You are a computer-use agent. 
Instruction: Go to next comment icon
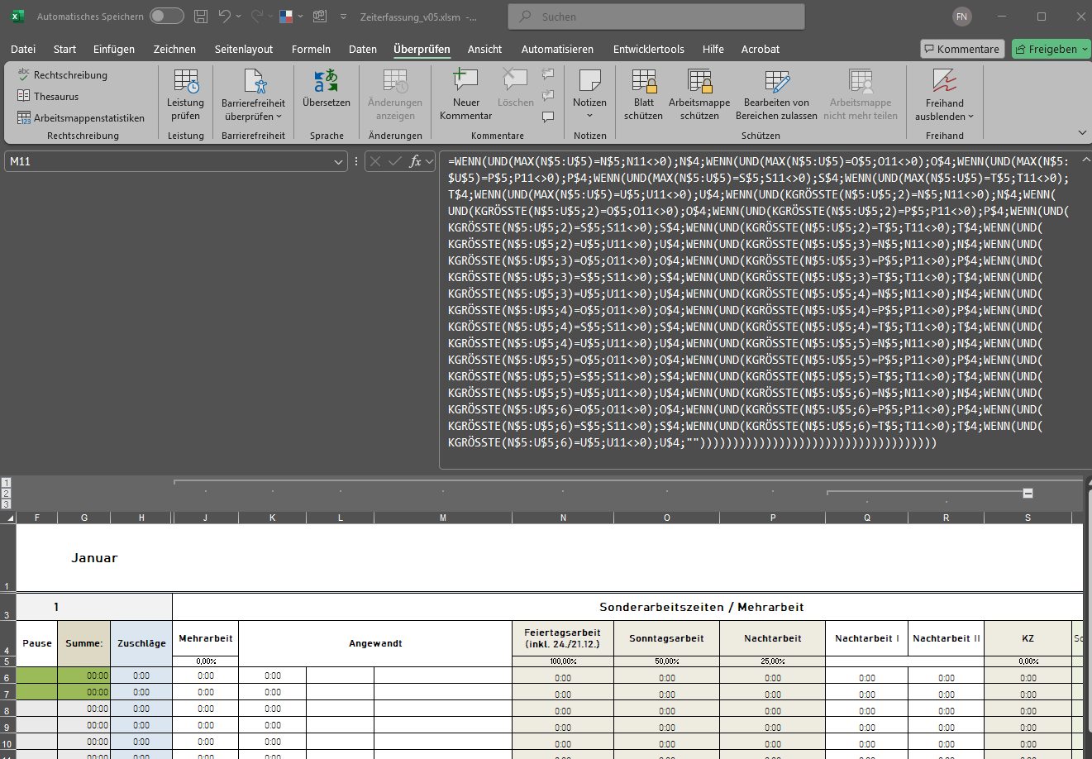click(x=548, y=96)
